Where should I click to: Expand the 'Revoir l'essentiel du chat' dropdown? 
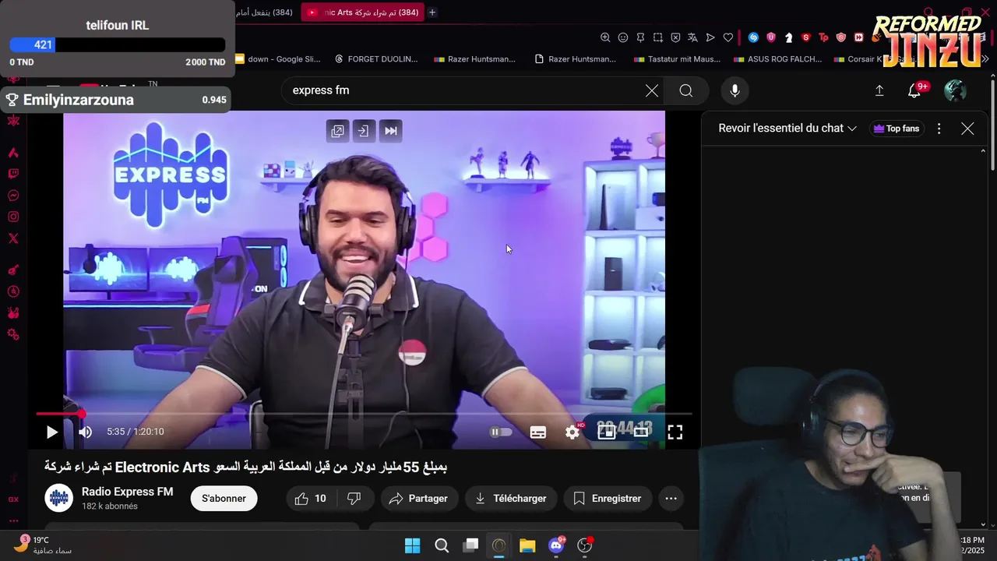787,129
